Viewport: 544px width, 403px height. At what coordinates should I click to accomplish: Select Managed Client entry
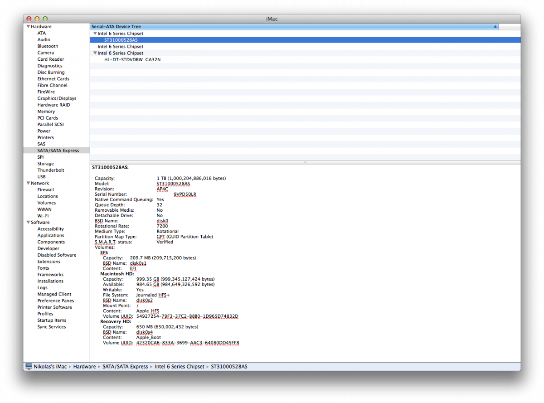click(x=54, y=294)
